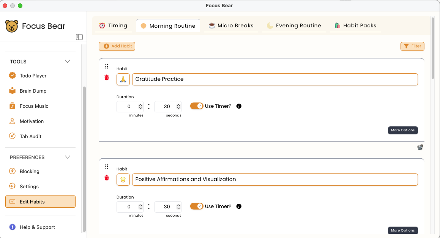Click the Add Habit button

(x=117, y=46)
